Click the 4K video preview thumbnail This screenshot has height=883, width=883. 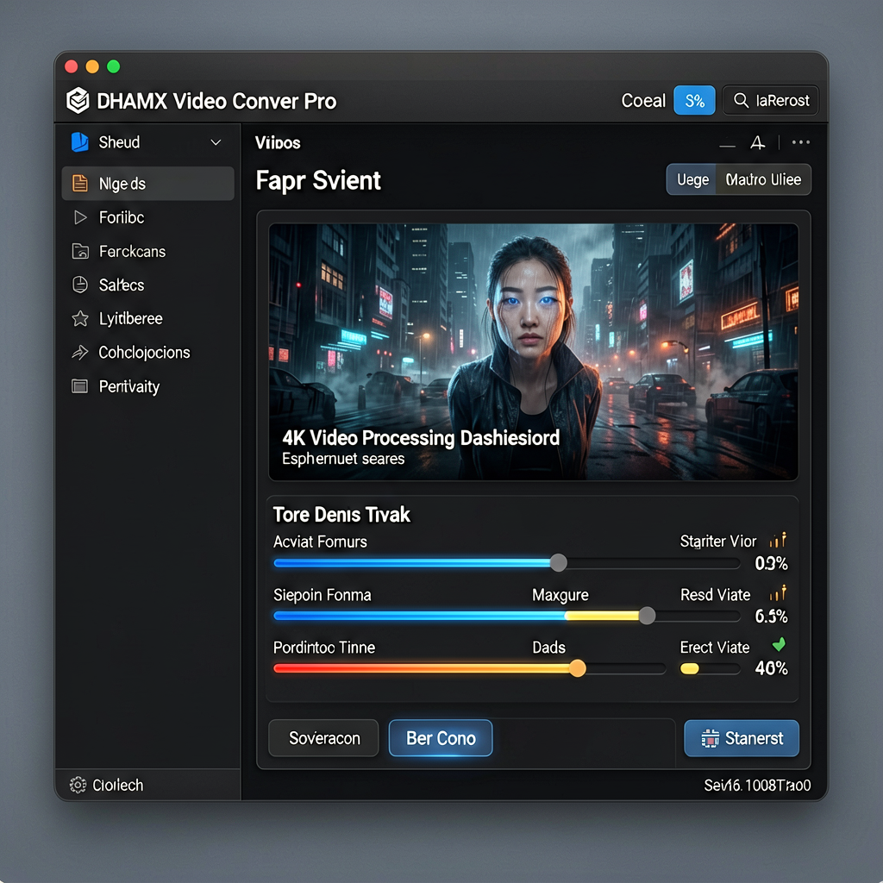(533, 352)
